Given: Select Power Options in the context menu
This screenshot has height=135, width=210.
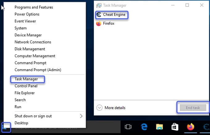Looking at the screenshot, I should coord(27,14).
